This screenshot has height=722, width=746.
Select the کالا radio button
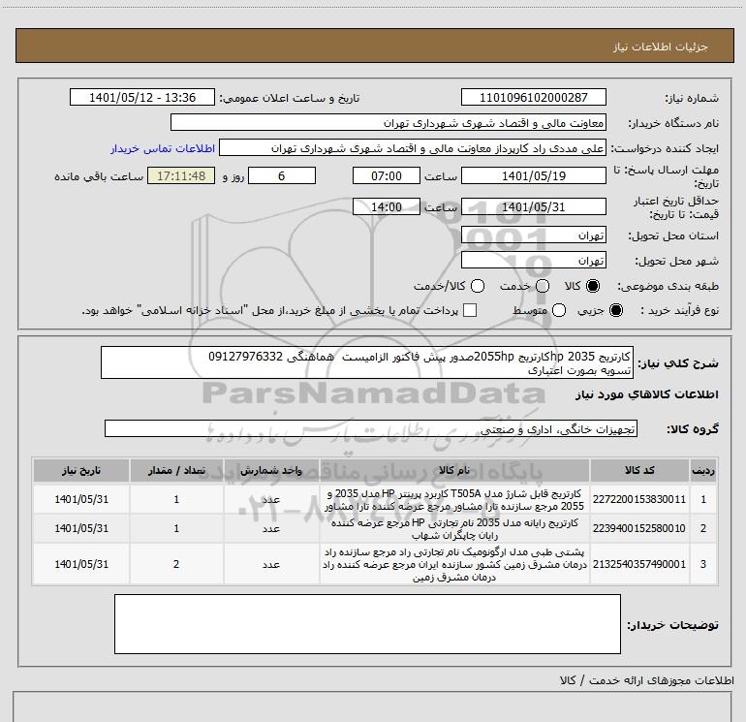pos(593,286)
